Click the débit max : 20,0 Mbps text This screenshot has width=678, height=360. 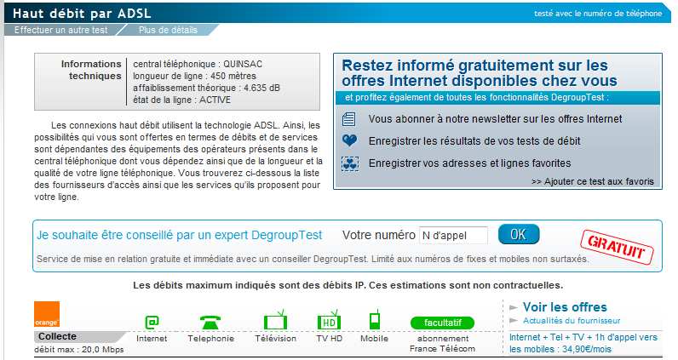coord(78,350)
